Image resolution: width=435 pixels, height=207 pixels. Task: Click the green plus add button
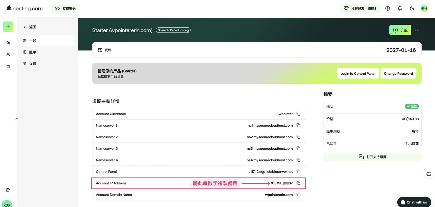[x=8, y=27]
